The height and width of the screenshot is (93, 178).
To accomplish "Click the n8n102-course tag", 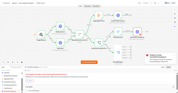I will pos(41,3).
